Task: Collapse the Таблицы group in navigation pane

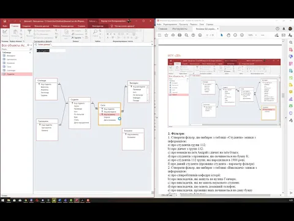Action: pos(30,53)
